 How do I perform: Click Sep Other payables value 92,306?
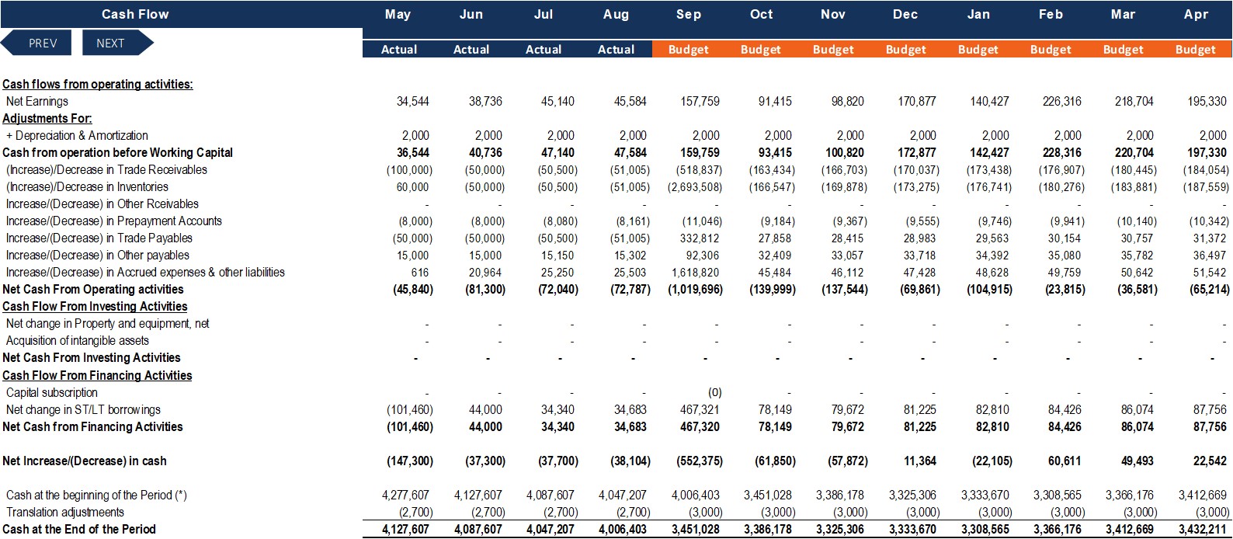click(703, 255)
